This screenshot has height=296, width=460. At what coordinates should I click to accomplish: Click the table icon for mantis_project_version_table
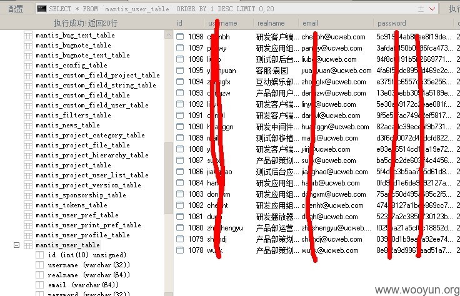[28, 185]
